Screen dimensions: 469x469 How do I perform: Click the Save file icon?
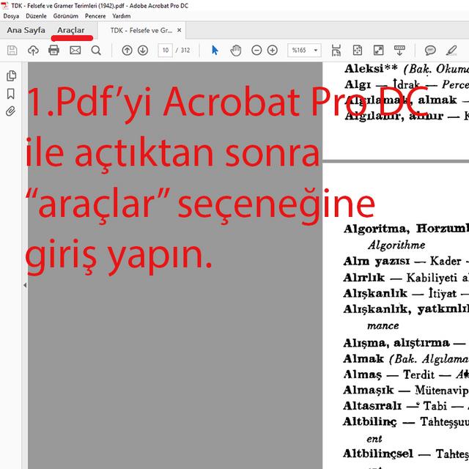(x=12, y=51)
